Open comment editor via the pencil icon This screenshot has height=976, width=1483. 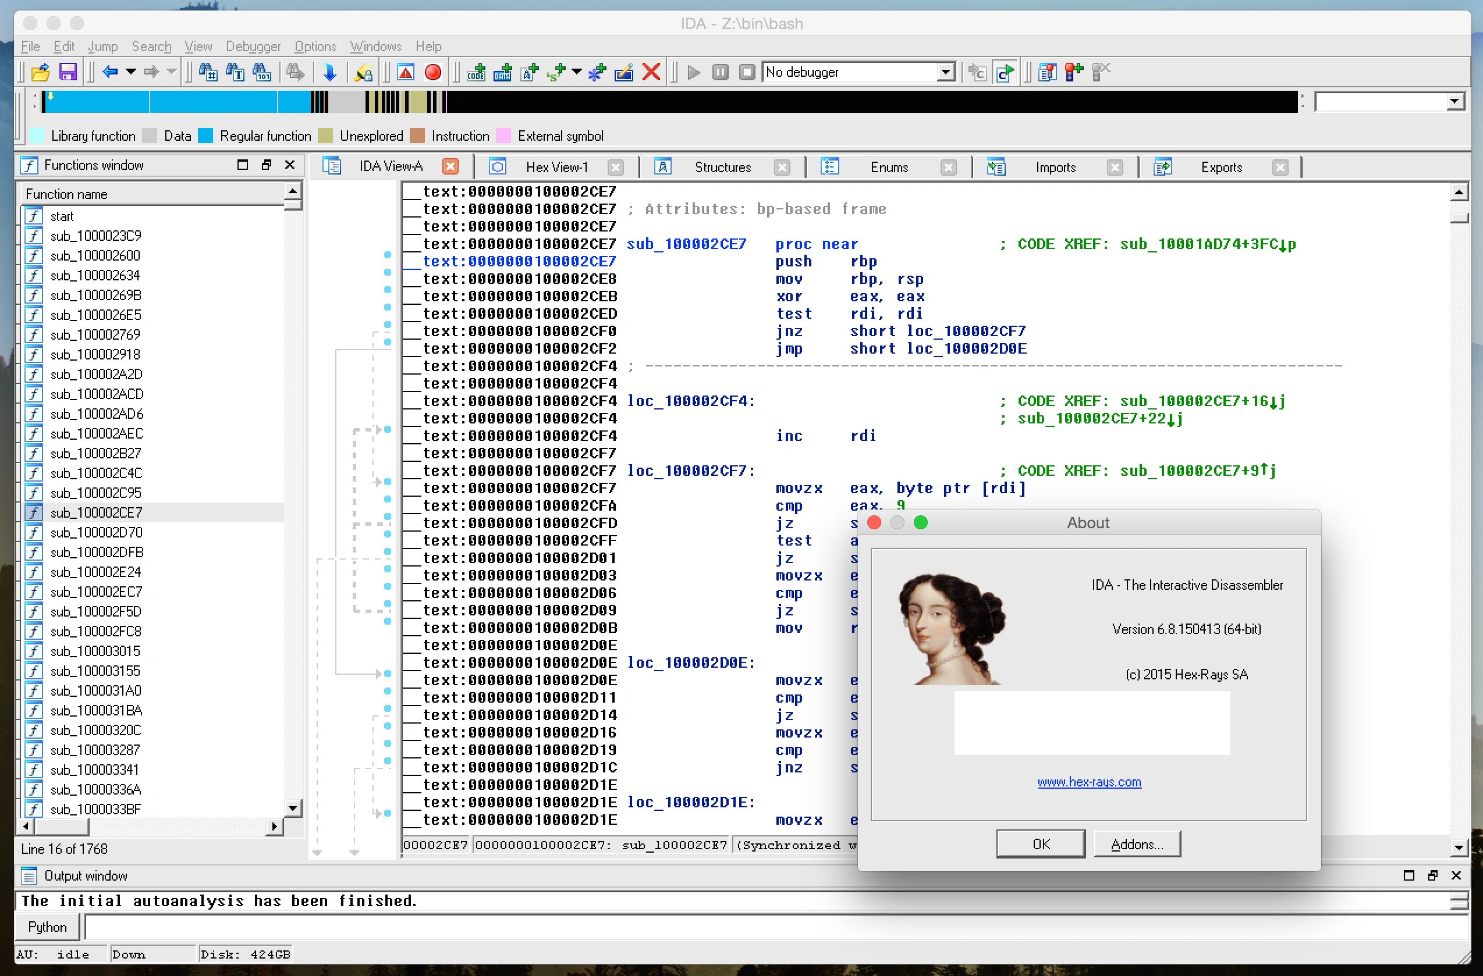[625, 72]
